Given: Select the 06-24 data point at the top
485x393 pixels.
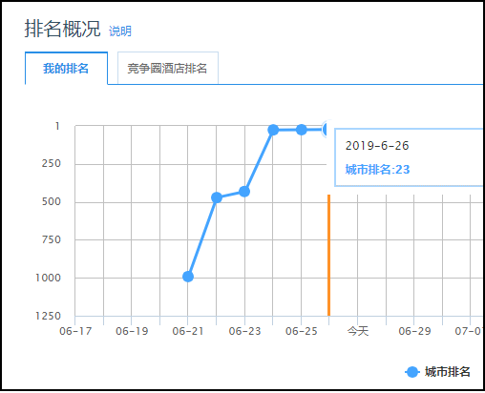Looking at the screenshot, I should [273, 130].
